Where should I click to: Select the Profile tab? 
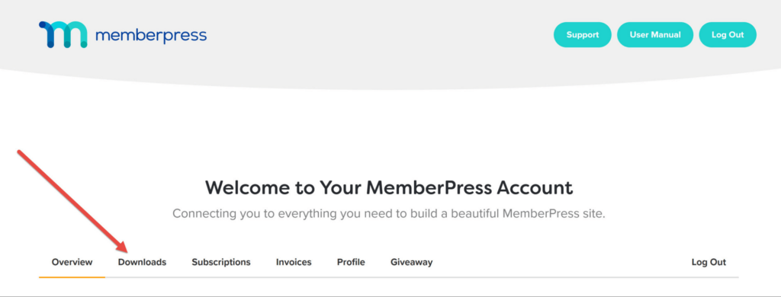point(351,262)
